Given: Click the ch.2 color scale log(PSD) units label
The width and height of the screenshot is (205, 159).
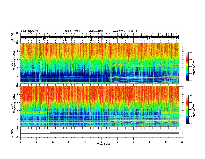Looking at the screenshot, I should (x=194, y=110).
